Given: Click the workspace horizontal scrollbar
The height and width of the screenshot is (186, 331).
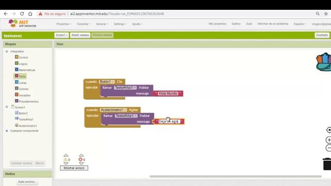Looking at the screenshot, I should [x=236, y=176].
